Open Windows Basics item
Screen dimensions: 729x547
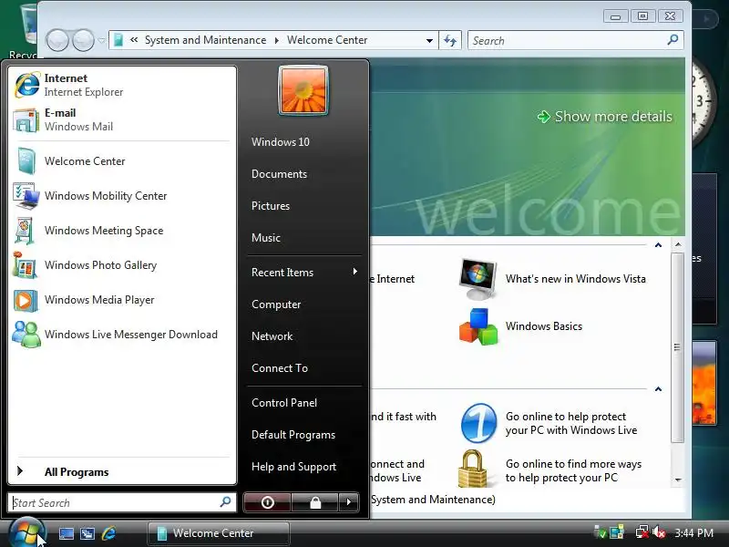(520, 326)
